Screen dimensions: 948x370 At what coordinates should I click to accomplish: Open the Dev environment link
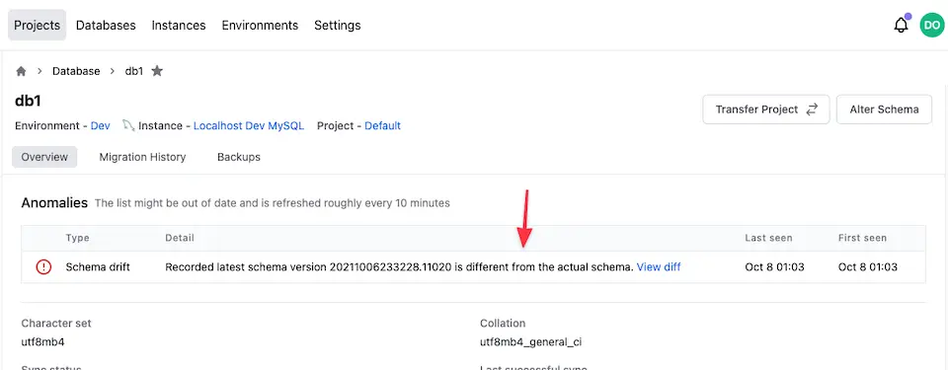click(101, 125)
